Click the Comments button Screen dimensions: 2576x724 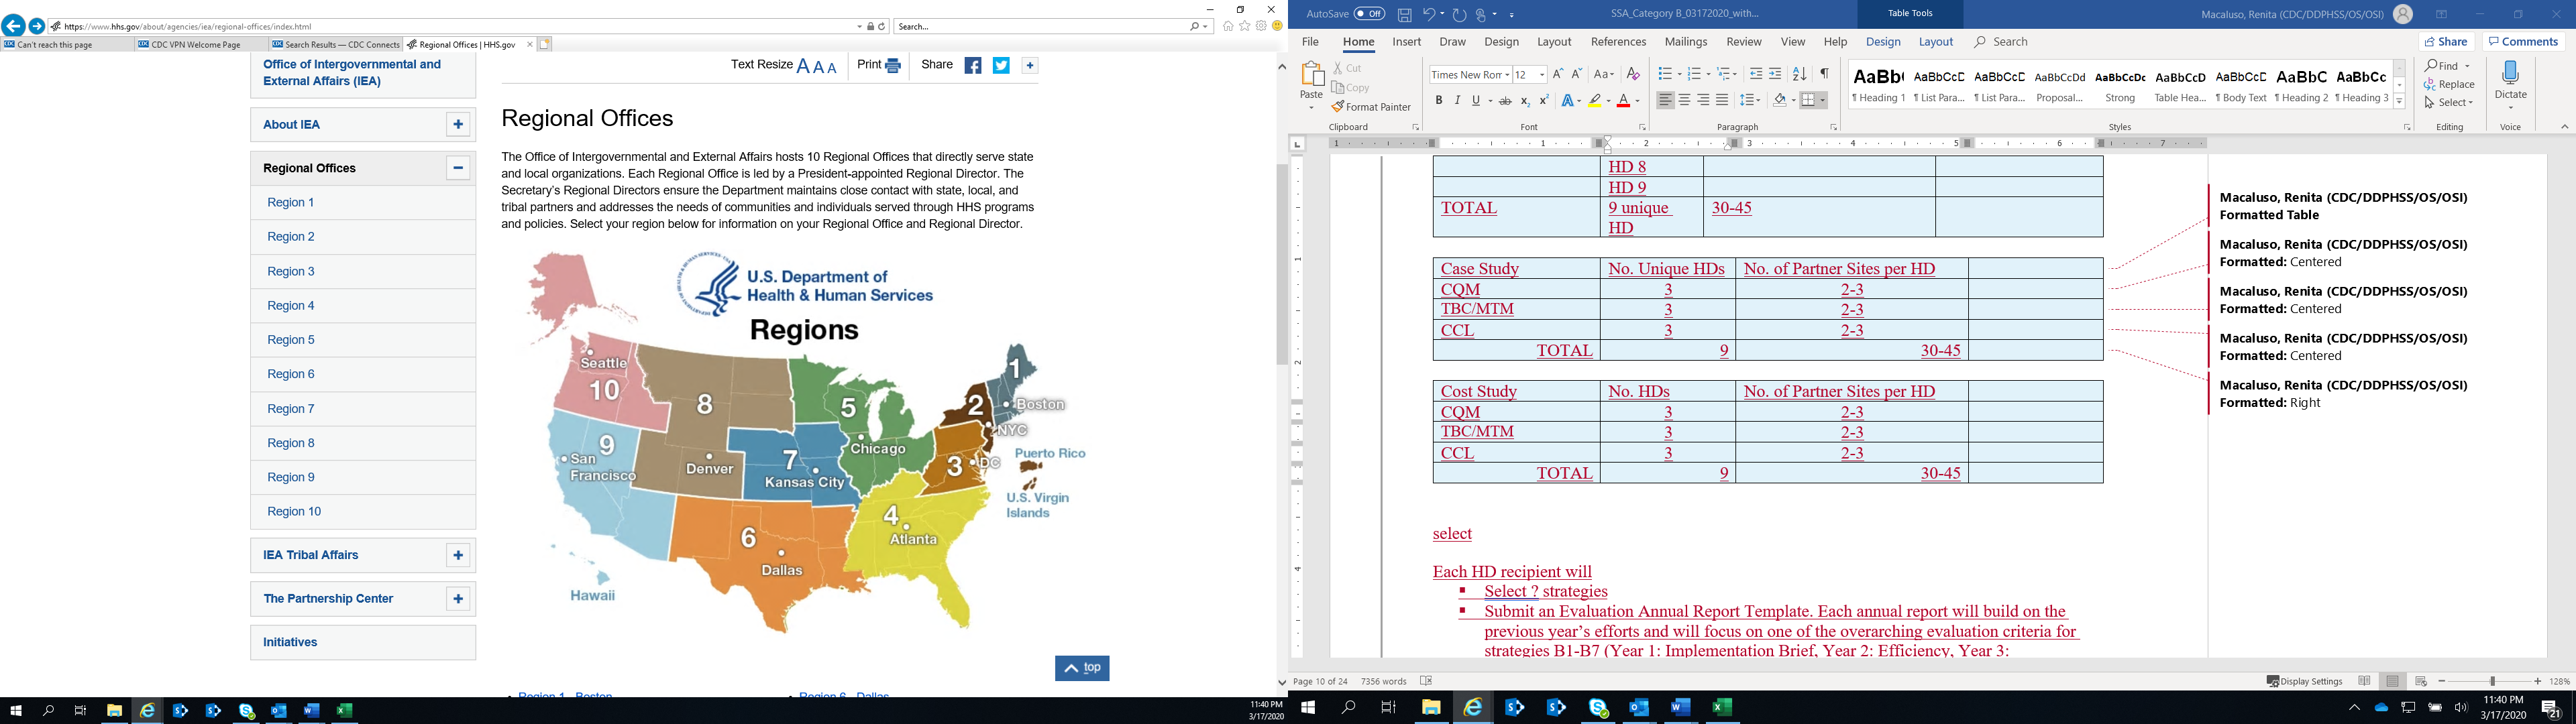click(x=2523, y=42)
